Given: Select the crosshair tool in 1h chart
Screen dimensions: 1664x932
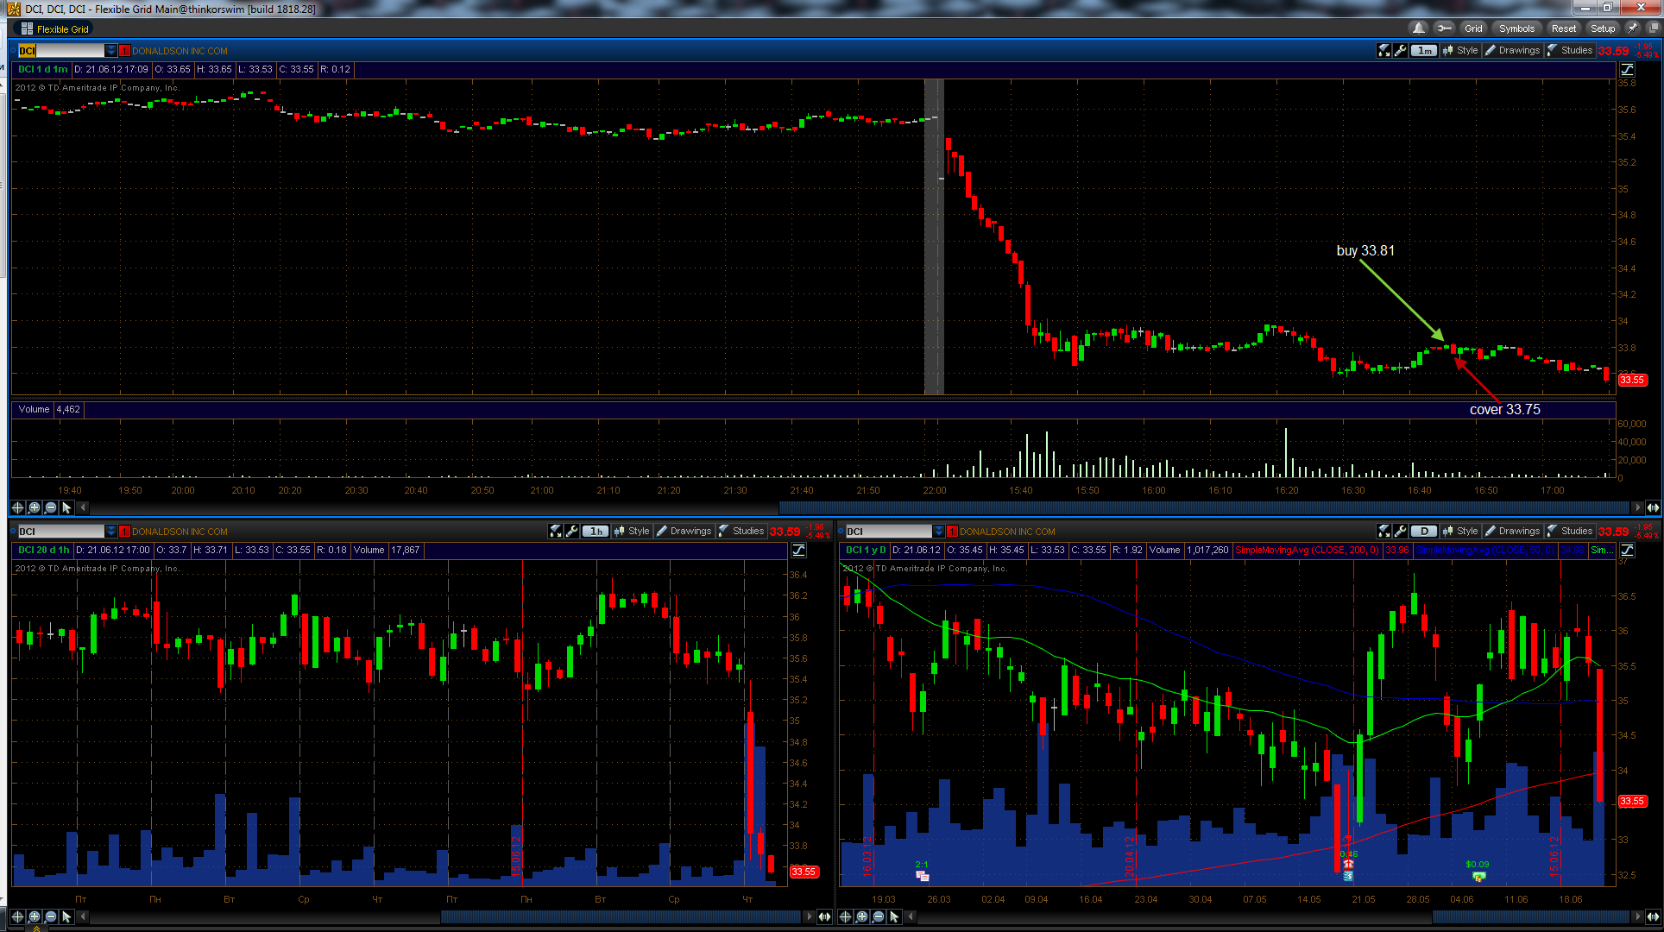Looking at the screenshot, I should (17, 916).
